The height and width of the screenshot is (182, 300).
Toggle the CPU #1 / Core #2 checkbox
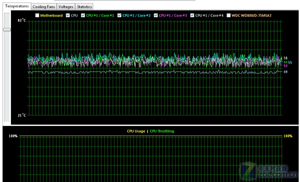point(119,15)
